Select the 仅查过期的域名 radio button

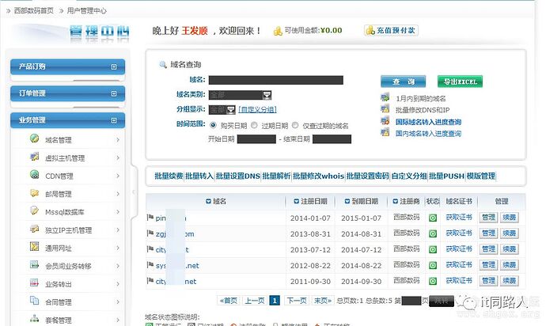(295, 125)
